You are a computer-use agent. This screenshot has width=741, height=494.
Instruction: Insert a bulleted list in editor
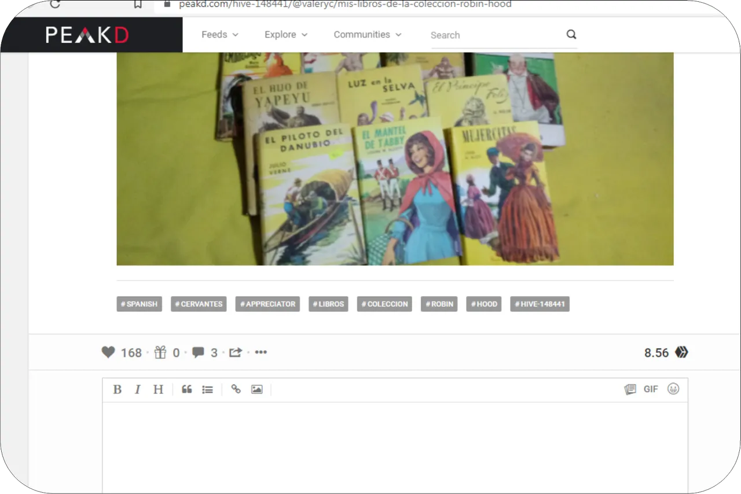(207, 389)
